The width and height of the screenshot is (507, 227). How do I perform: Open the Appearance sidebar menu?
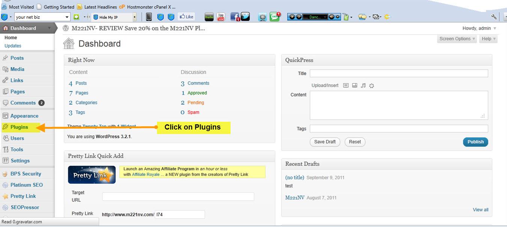click(24, 116)
